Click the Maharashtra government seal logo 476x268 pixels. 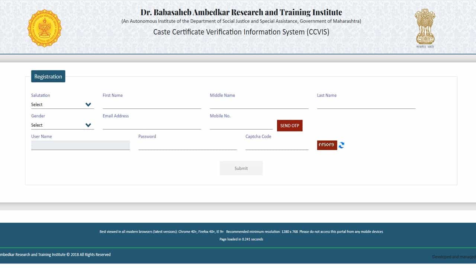click(x=45, y=28)
